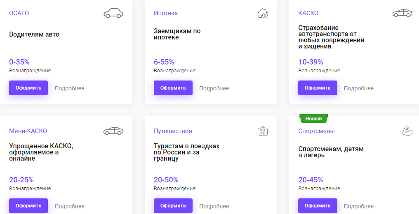Click the house with dollar icon for Ипотека
The height and width of the screenshot is (214, 419).
263,13
